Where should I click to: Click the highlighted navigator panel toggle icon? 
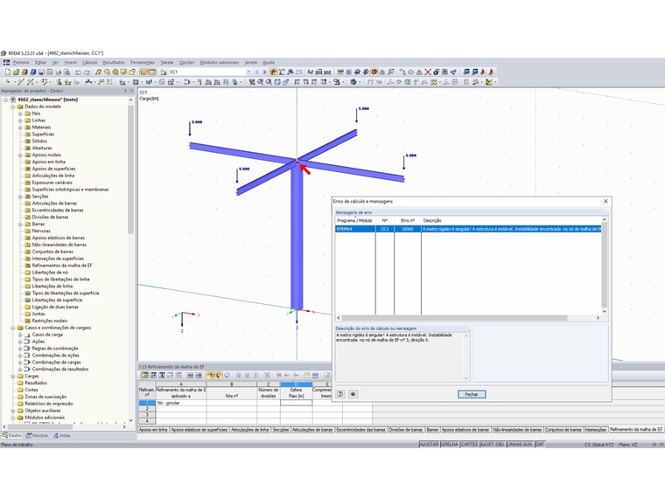coord(143,72)
